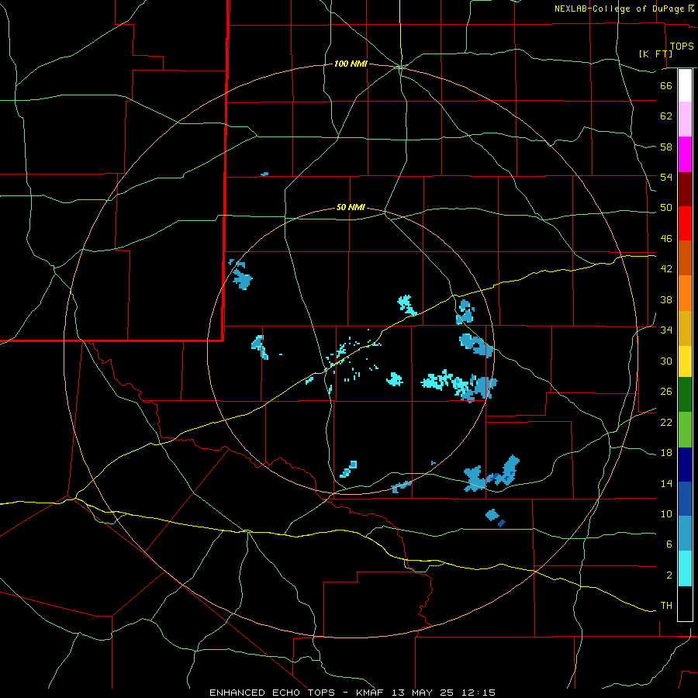Screen dimensions: 698x698
Task: Click the TH legend label
Action: coord(666,606)
